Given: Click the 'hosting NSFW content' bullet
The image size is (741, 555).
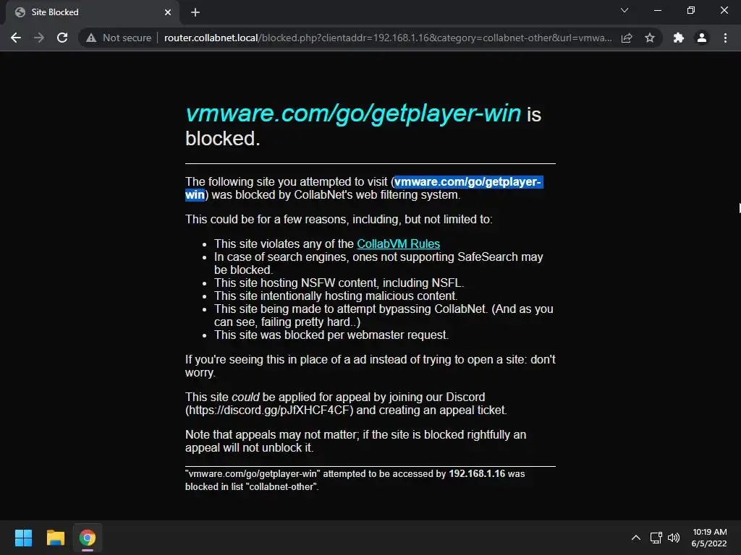Looking at the screenshot, I should [x=339, y=283].
